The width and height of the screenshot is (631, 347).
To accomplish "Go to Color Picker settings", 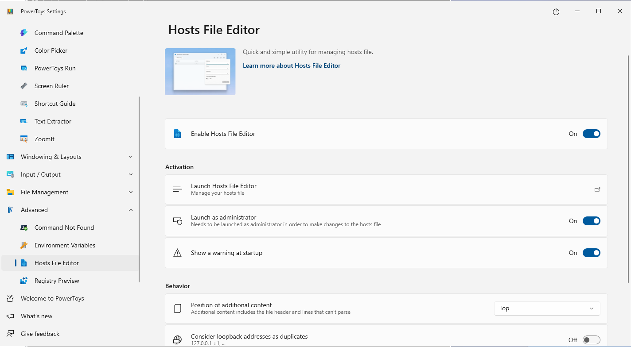I will [x=70, y=50].
